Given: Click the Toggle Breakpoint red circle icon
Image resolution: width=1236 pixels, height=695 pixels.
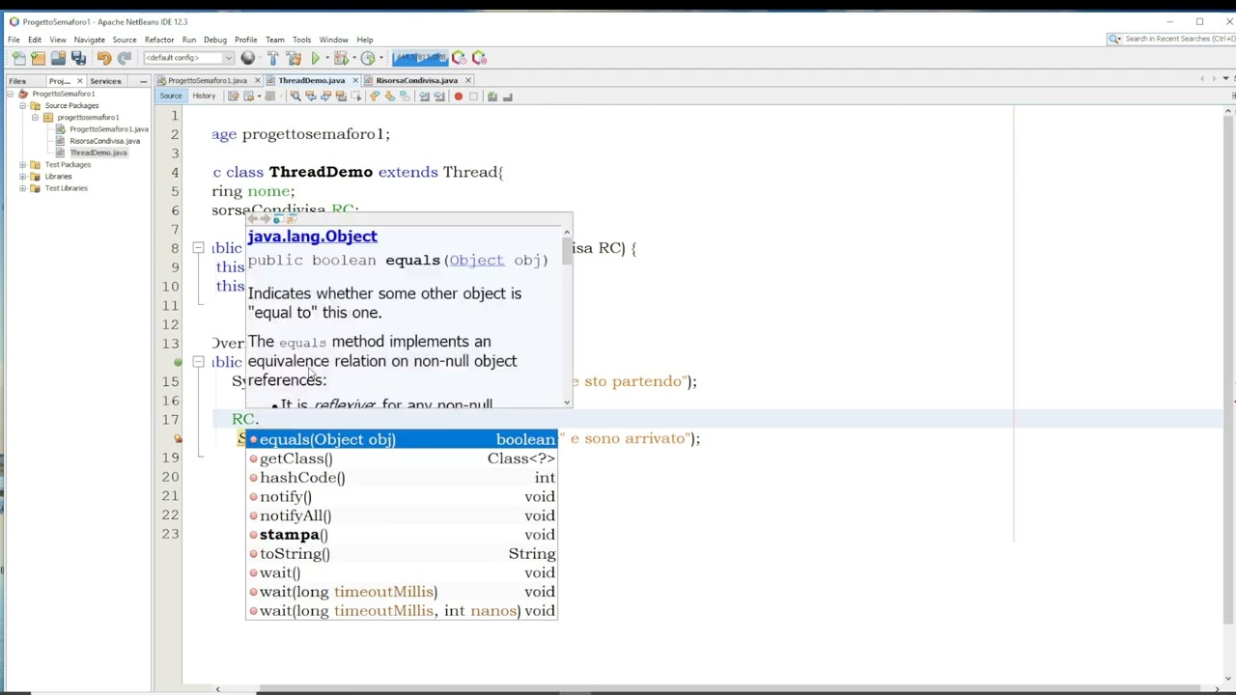Looking at the screenshot, I should pos(458,97).
